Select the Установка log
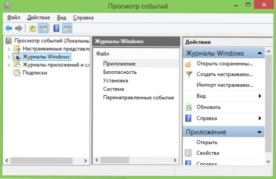The height and width of the screenshot is (179, 276). 115,81
